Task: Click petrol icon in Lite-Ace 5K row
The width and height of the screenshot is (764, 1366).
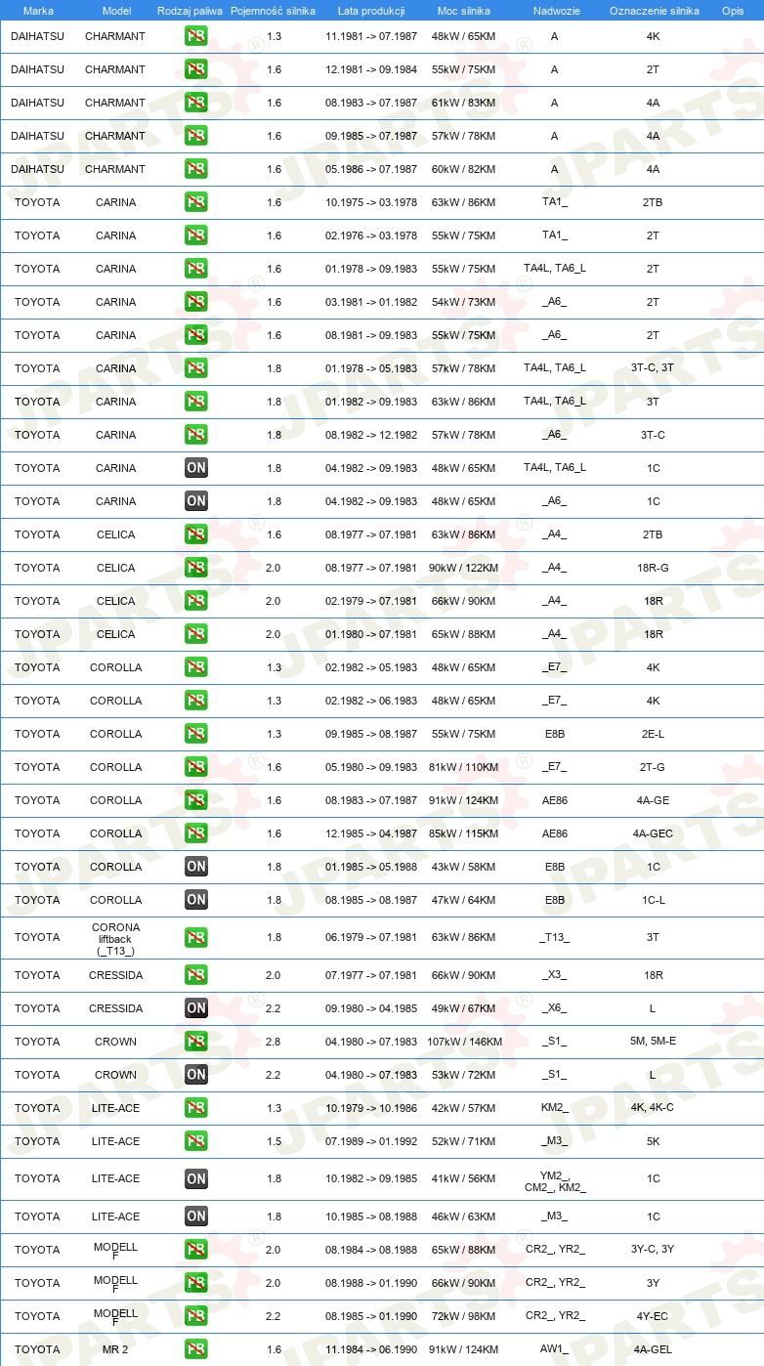Action: [x=196, y=1141]
